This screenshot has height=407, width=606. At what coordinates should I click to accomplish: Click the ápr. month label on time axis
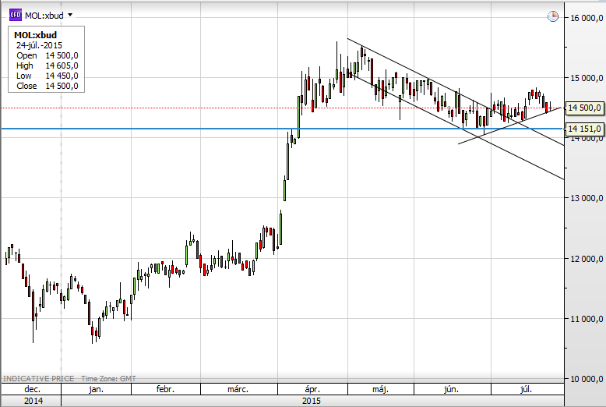(x=312, y=389)
